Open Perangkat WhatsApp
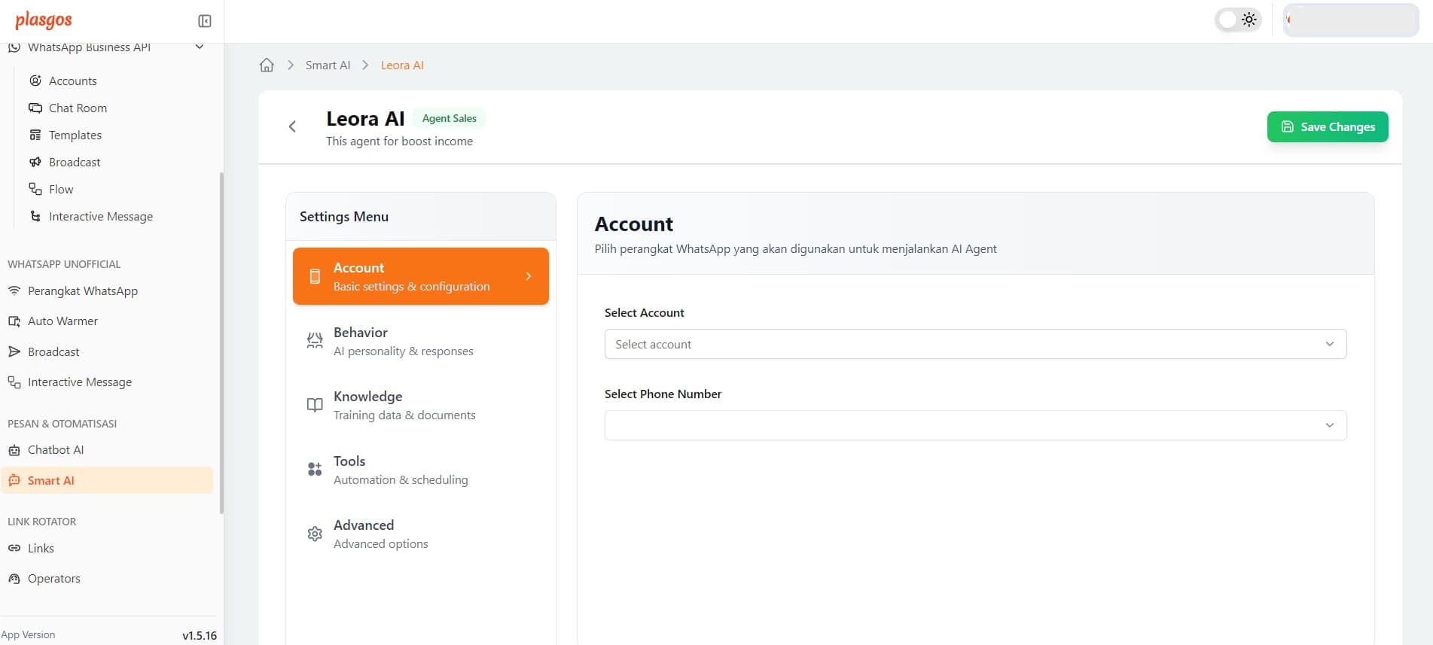 click(x=83, y=291)
